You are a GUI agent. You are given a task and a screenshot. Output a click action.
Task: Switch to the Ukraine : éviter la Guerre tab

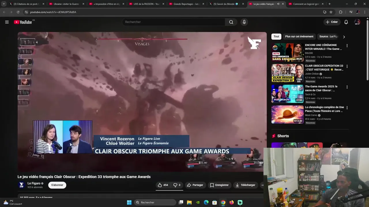pyautogui.click(x=67, y=4)
